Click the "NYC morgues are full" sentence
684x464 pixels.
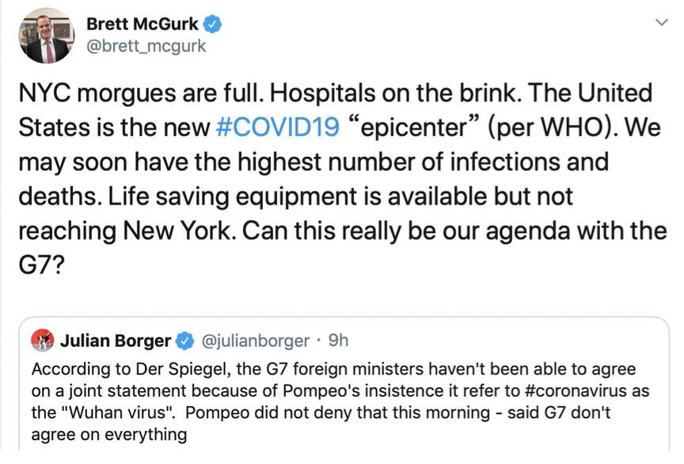coord(142,93)
